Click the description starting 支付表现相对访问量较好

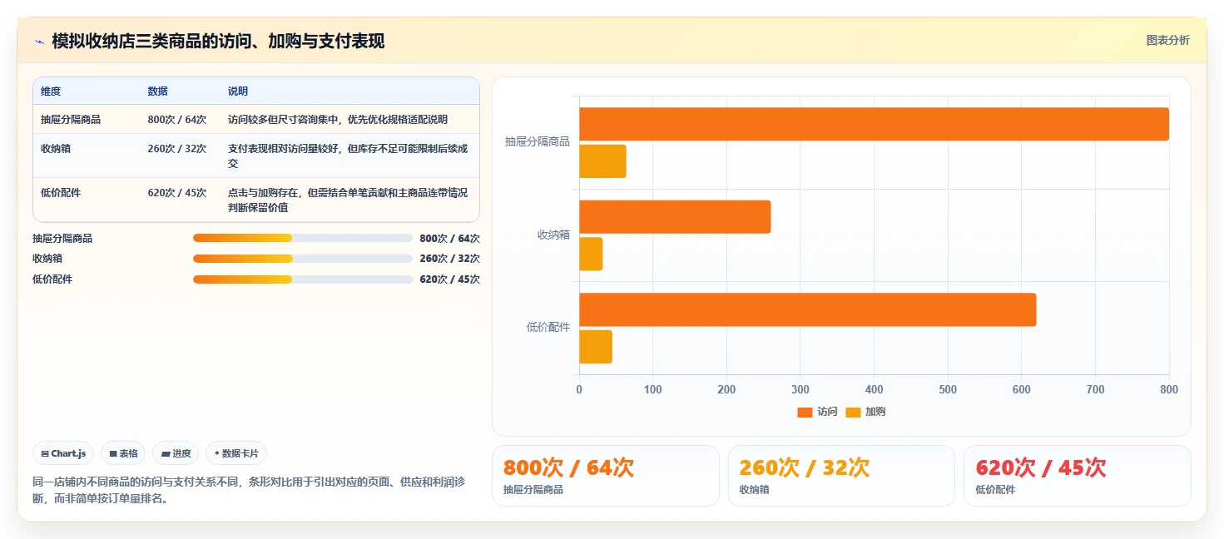348,156
